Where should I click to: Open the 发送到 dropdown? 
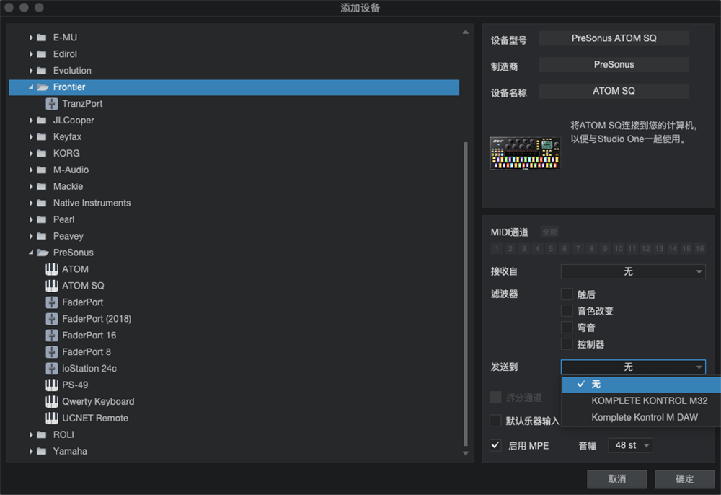click(x=633, y=367)
